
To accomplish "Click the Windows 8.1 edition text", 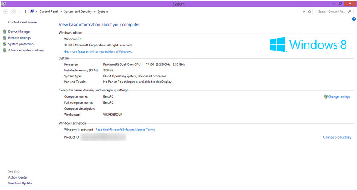I will (73, 39).
